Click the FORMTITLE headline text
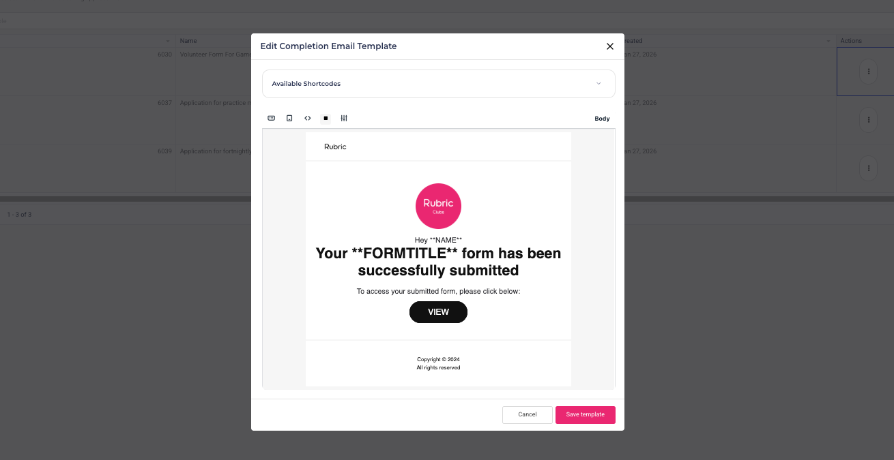 tap(438, 262)
